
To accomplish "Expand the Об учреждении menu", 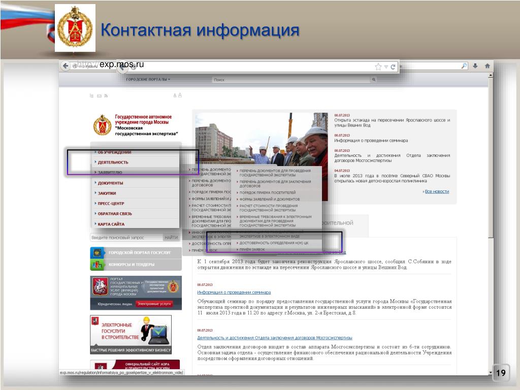I will click(x=114, y=152).
